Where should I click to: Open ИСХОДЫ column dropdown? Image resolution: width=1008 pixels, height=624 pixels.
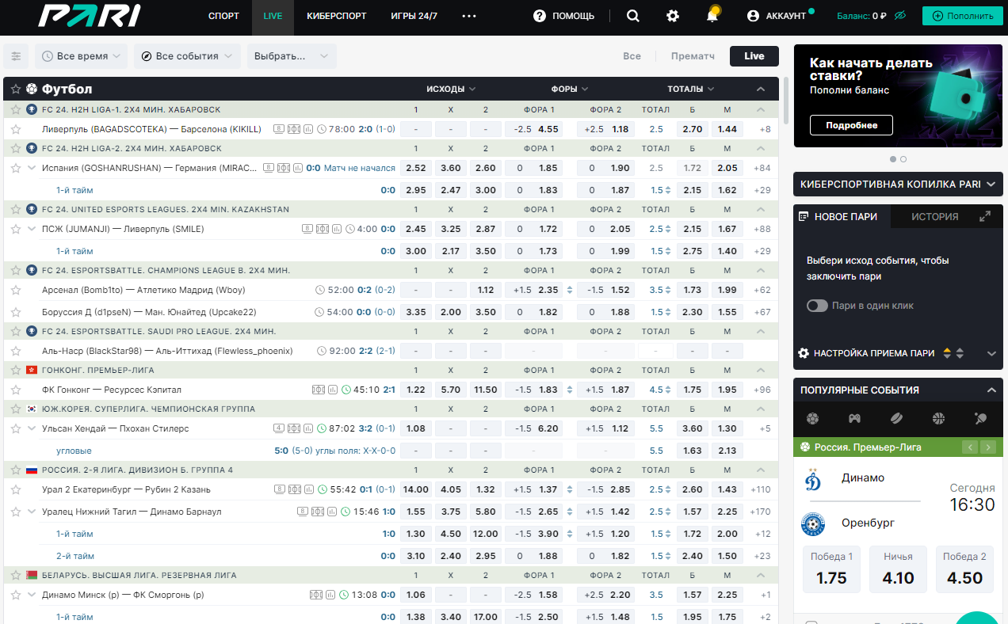click(451, 89)
